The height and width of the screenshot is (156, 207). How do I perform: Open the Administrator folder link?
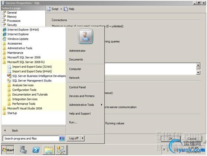click(x=78, y=51)
